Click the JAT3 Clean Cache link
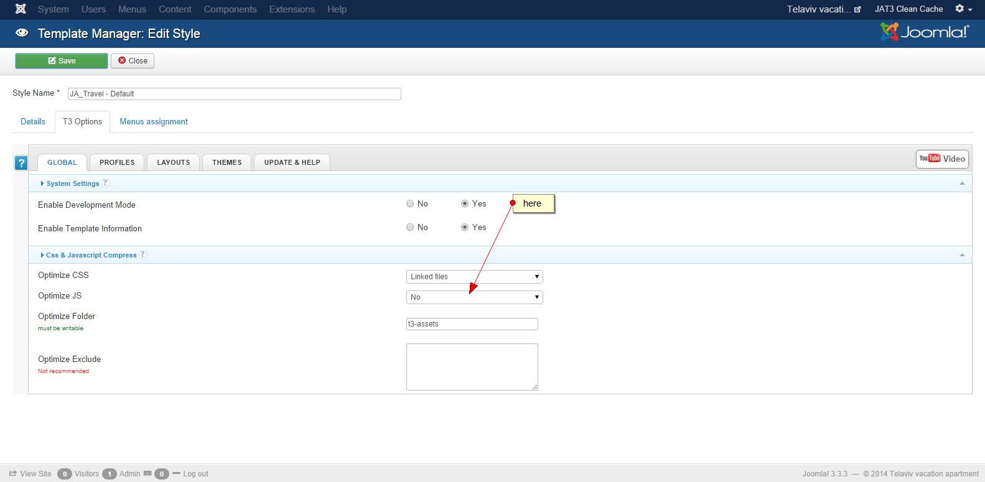The height and width of the screenshot is (482, 985). click(x=908, y=9)
